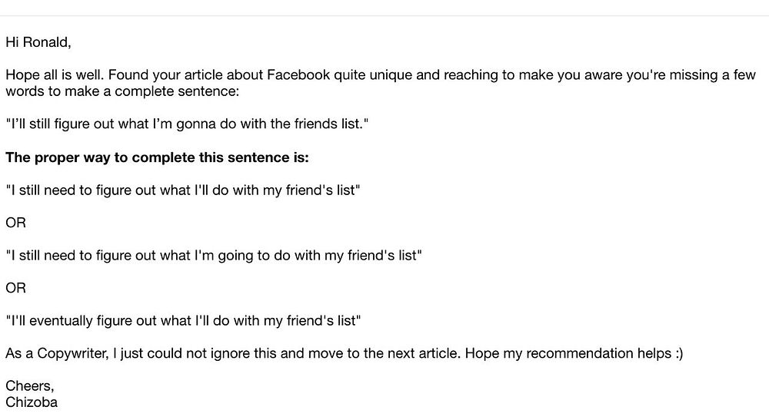Screen dimensions: 769x420
Task: Click the word 'Copywriter' in the closing paragraph
Action: click(72, 353)
